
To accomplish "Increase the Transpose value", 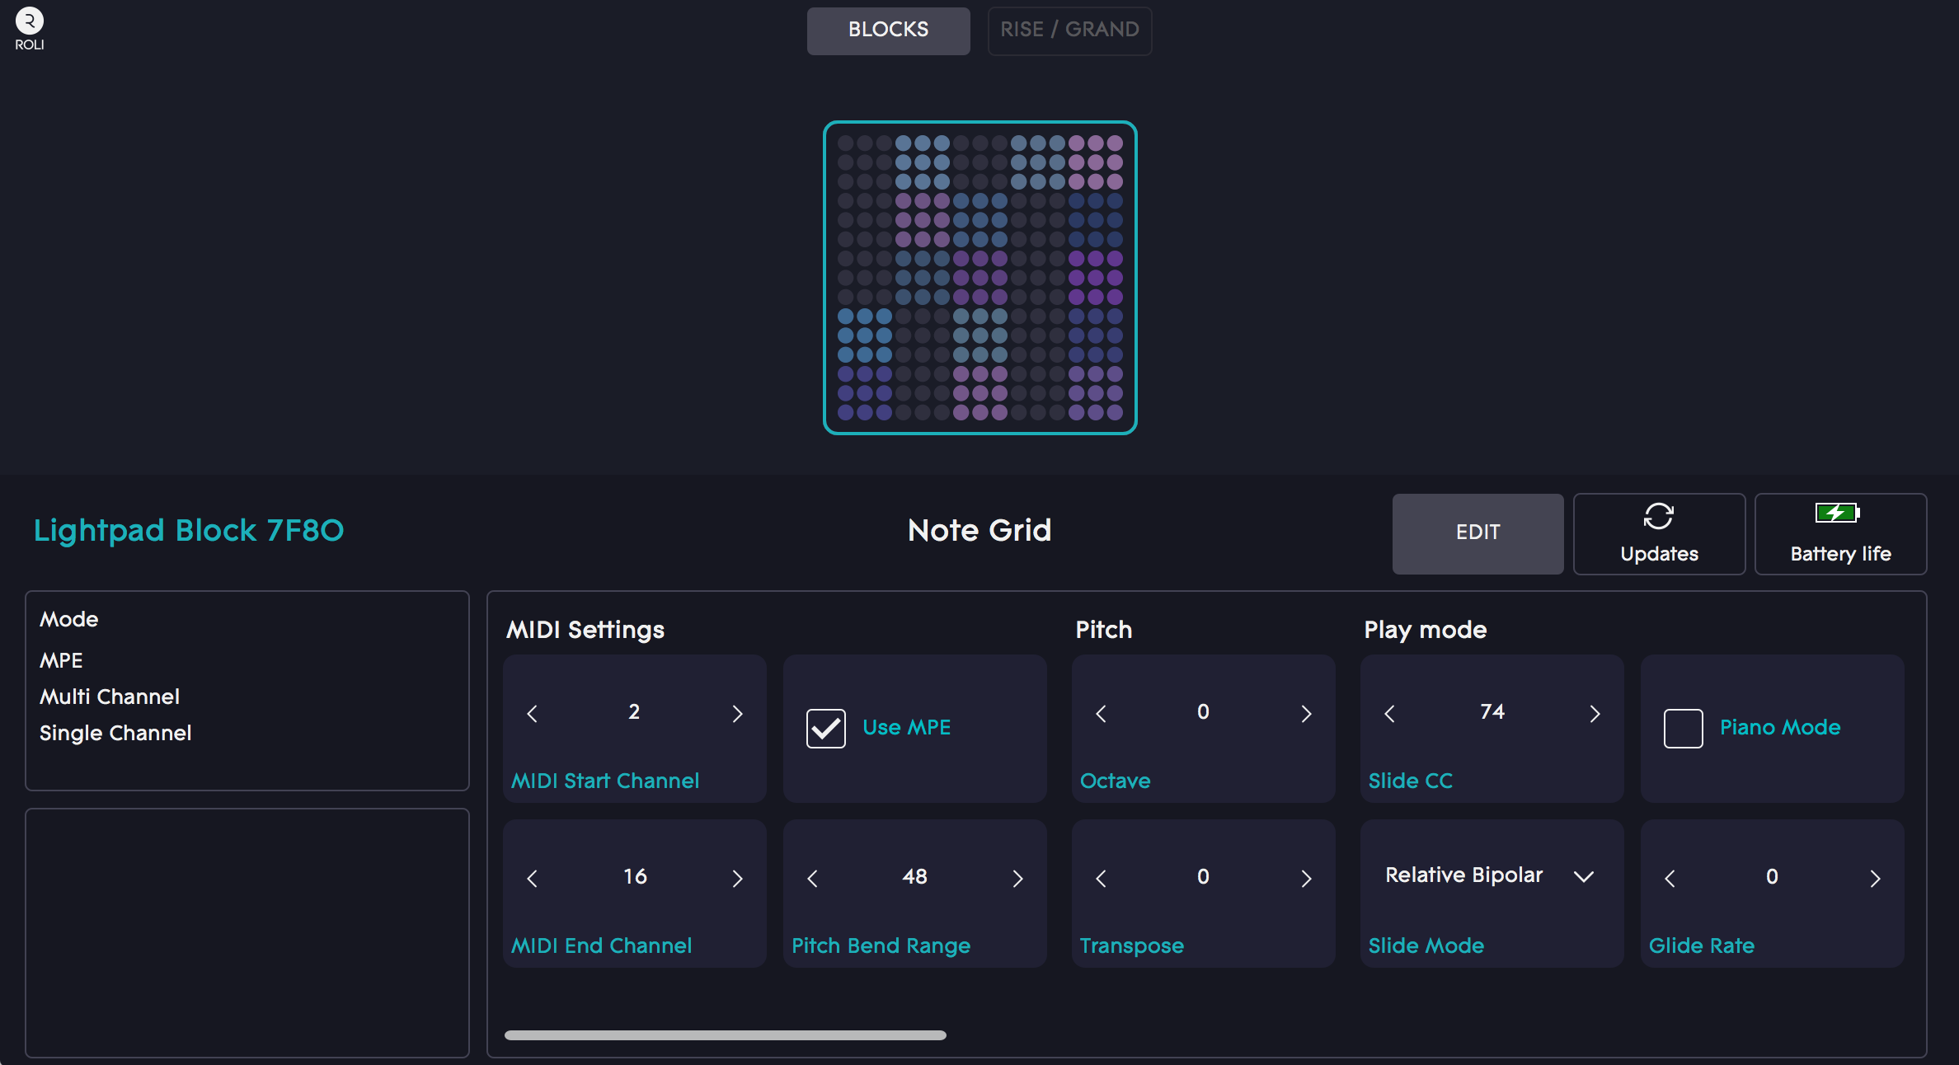I will click(1306, 879).
